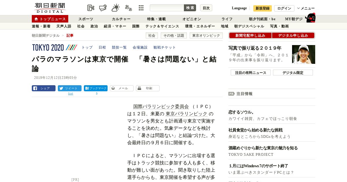The image size is (347, 182).
Task: Switch to デジタル限定 tab
Action: click(x=293, y=73)
